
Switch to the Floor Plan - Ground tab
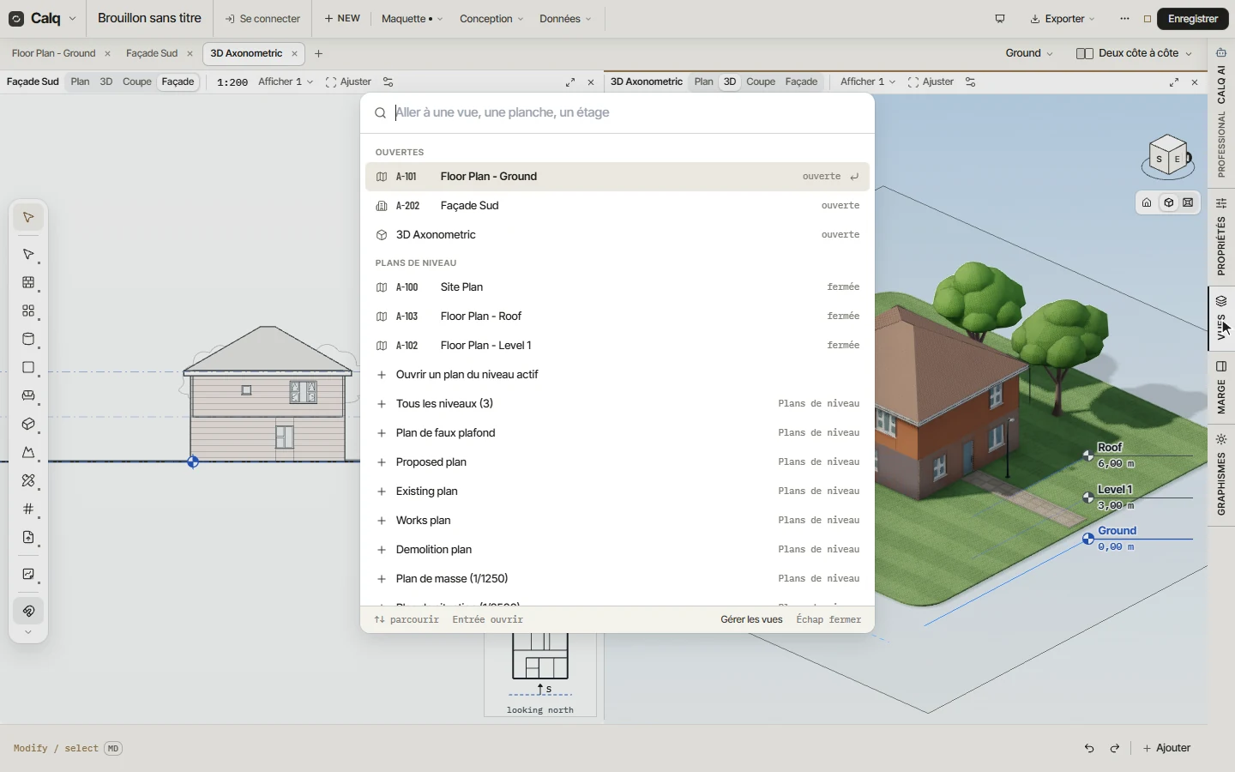tap(54, 53)
